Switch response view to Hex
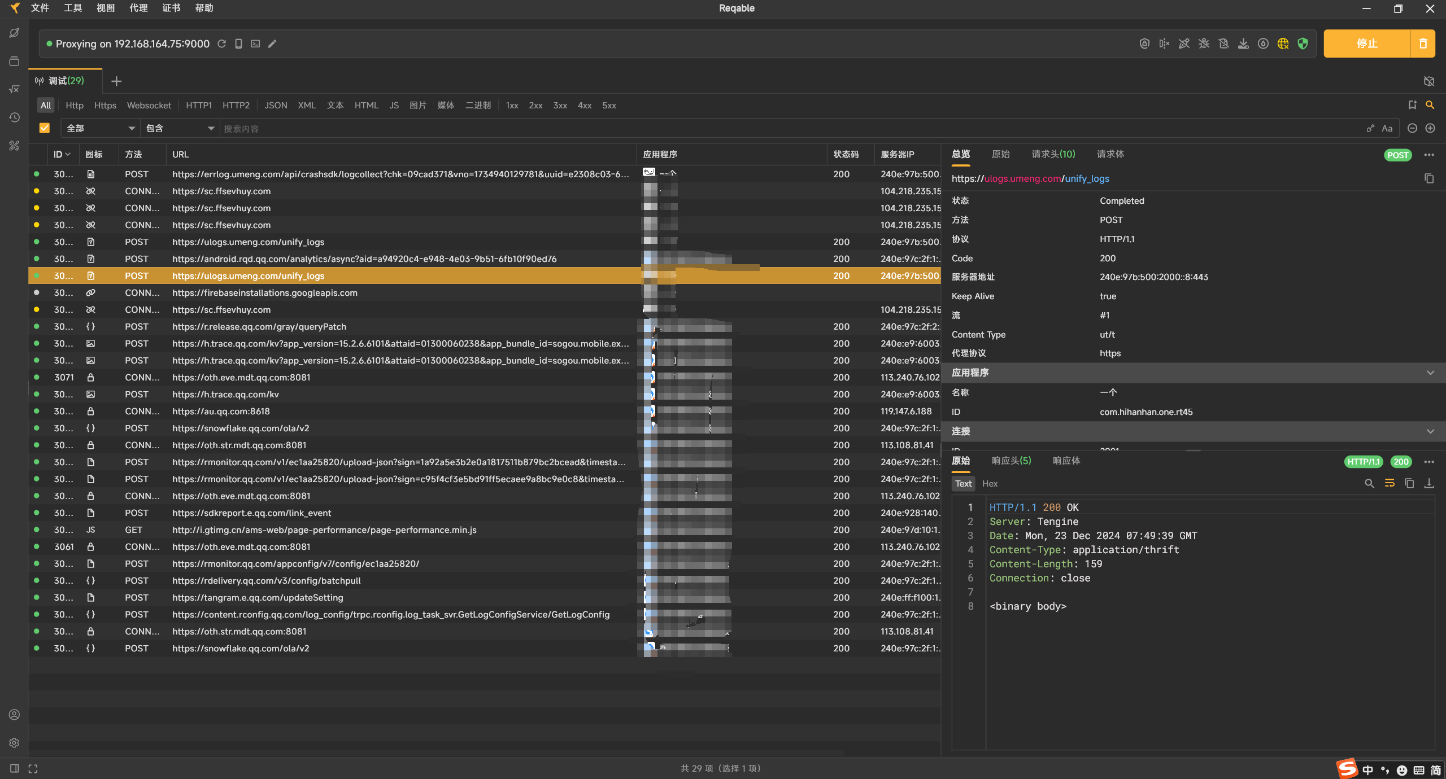Image resolution: width=1446 pixels, height=779 pixels. 990,484
